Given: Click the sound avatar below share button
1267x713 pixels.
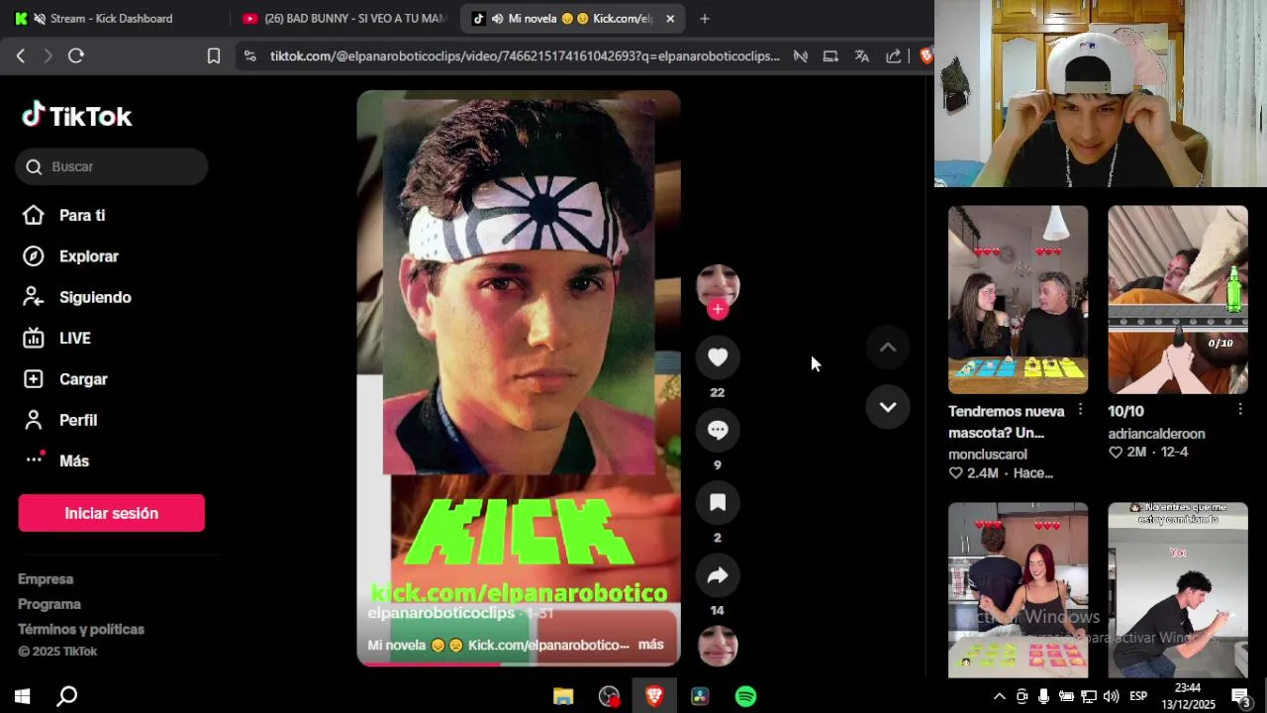Looking at the screenshot, I should click(x=718, y=647).
